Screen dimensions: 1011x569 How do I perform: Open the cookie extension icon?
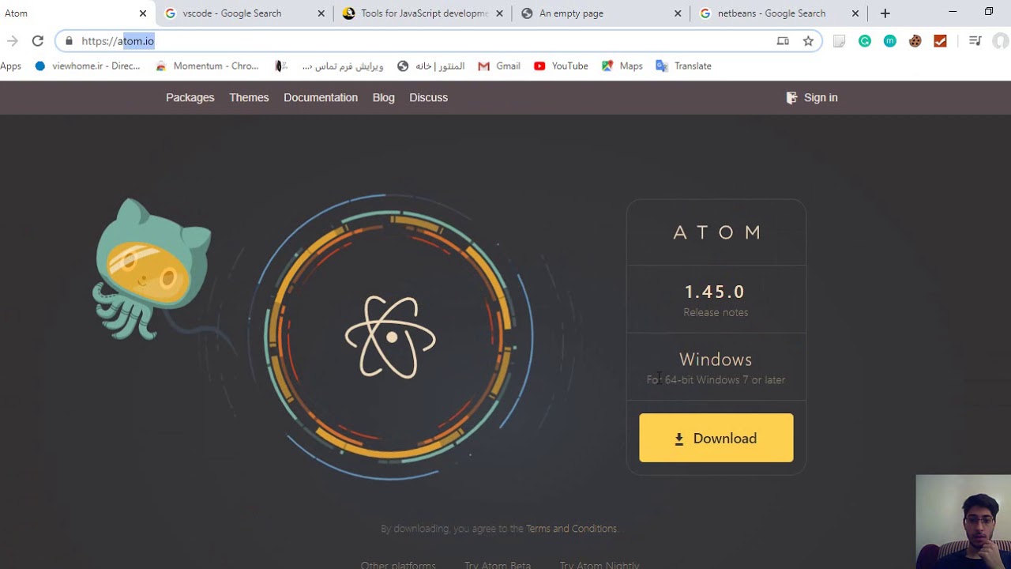pyautogui.click(x=915, y=41)
